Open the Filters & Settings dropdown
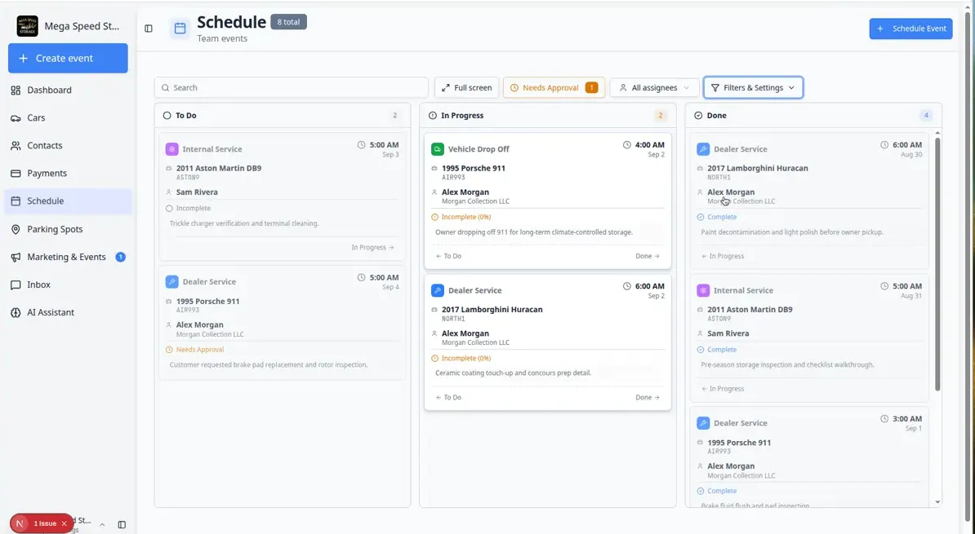 [753, 87]
